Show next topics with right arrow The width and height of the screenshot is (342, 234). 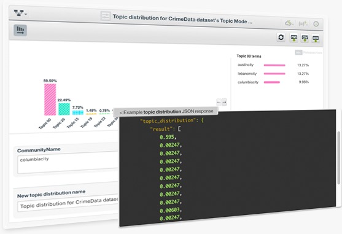click(225, 102)
